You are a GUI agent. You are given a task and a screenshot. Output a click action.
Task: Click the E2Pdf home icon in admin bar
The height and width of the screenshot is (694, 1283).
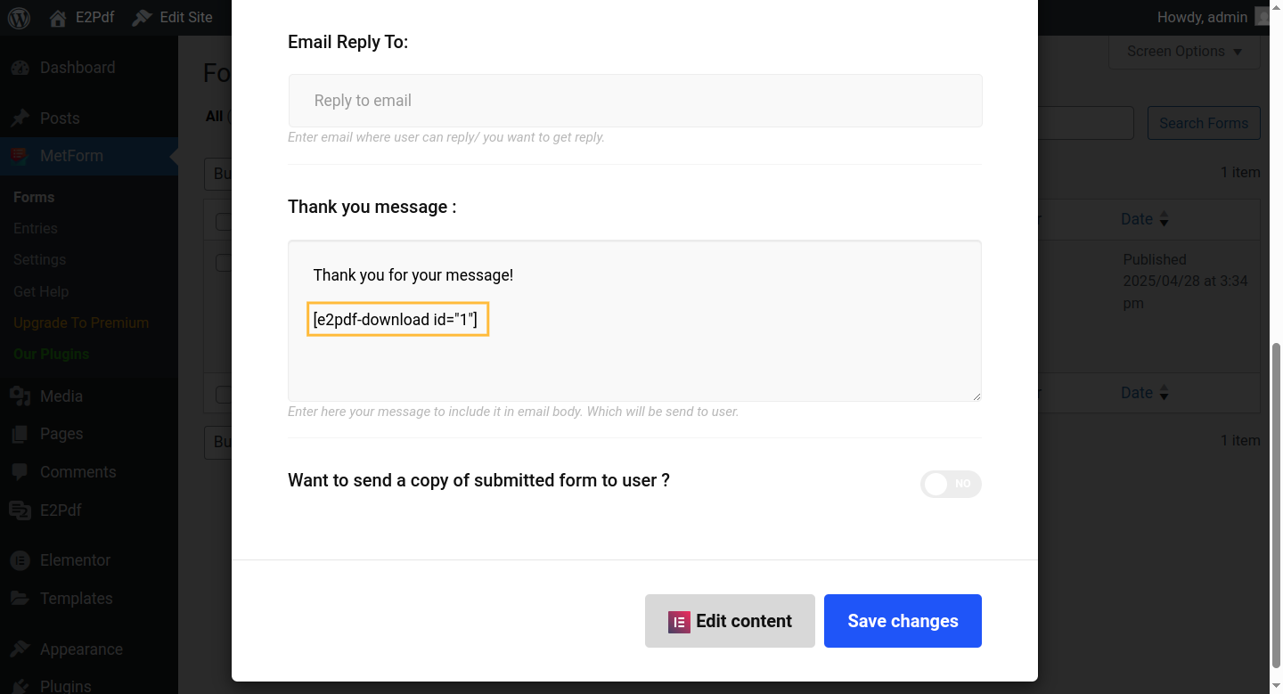click(x=58, y=18)
